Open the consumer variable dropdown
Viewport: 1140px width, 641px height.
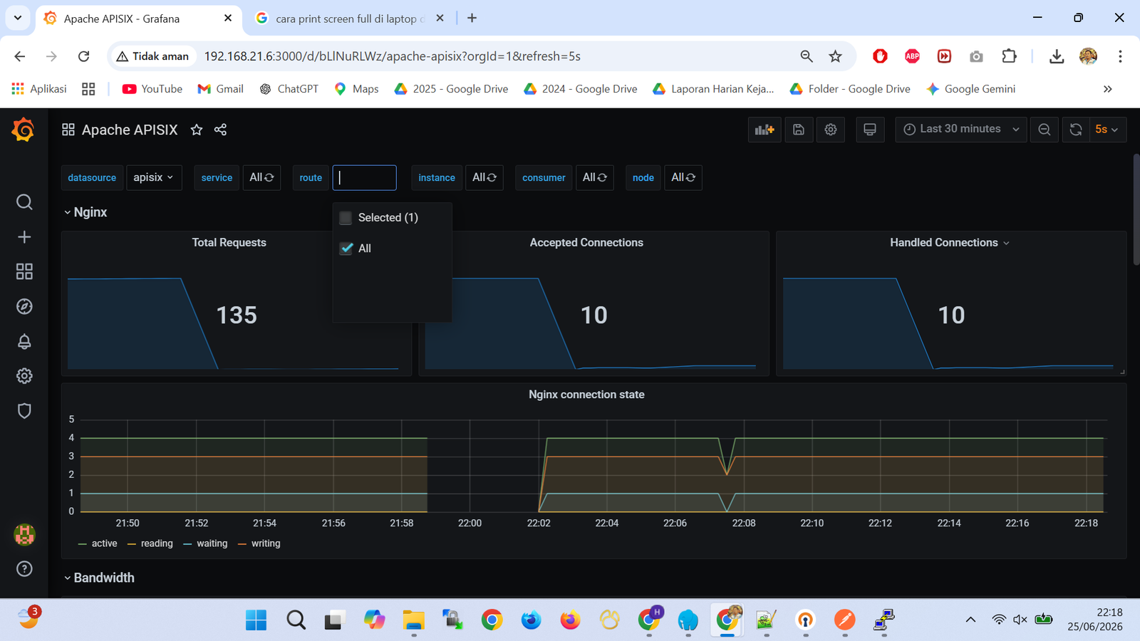[x=594, y=177]
